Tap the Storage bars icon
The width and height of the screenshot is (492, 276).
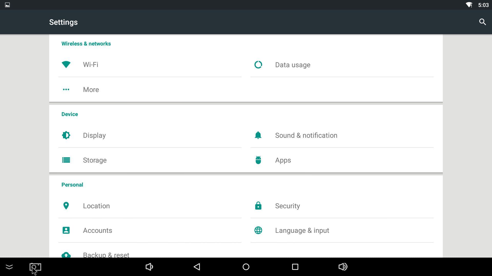[x=66, y=160]
